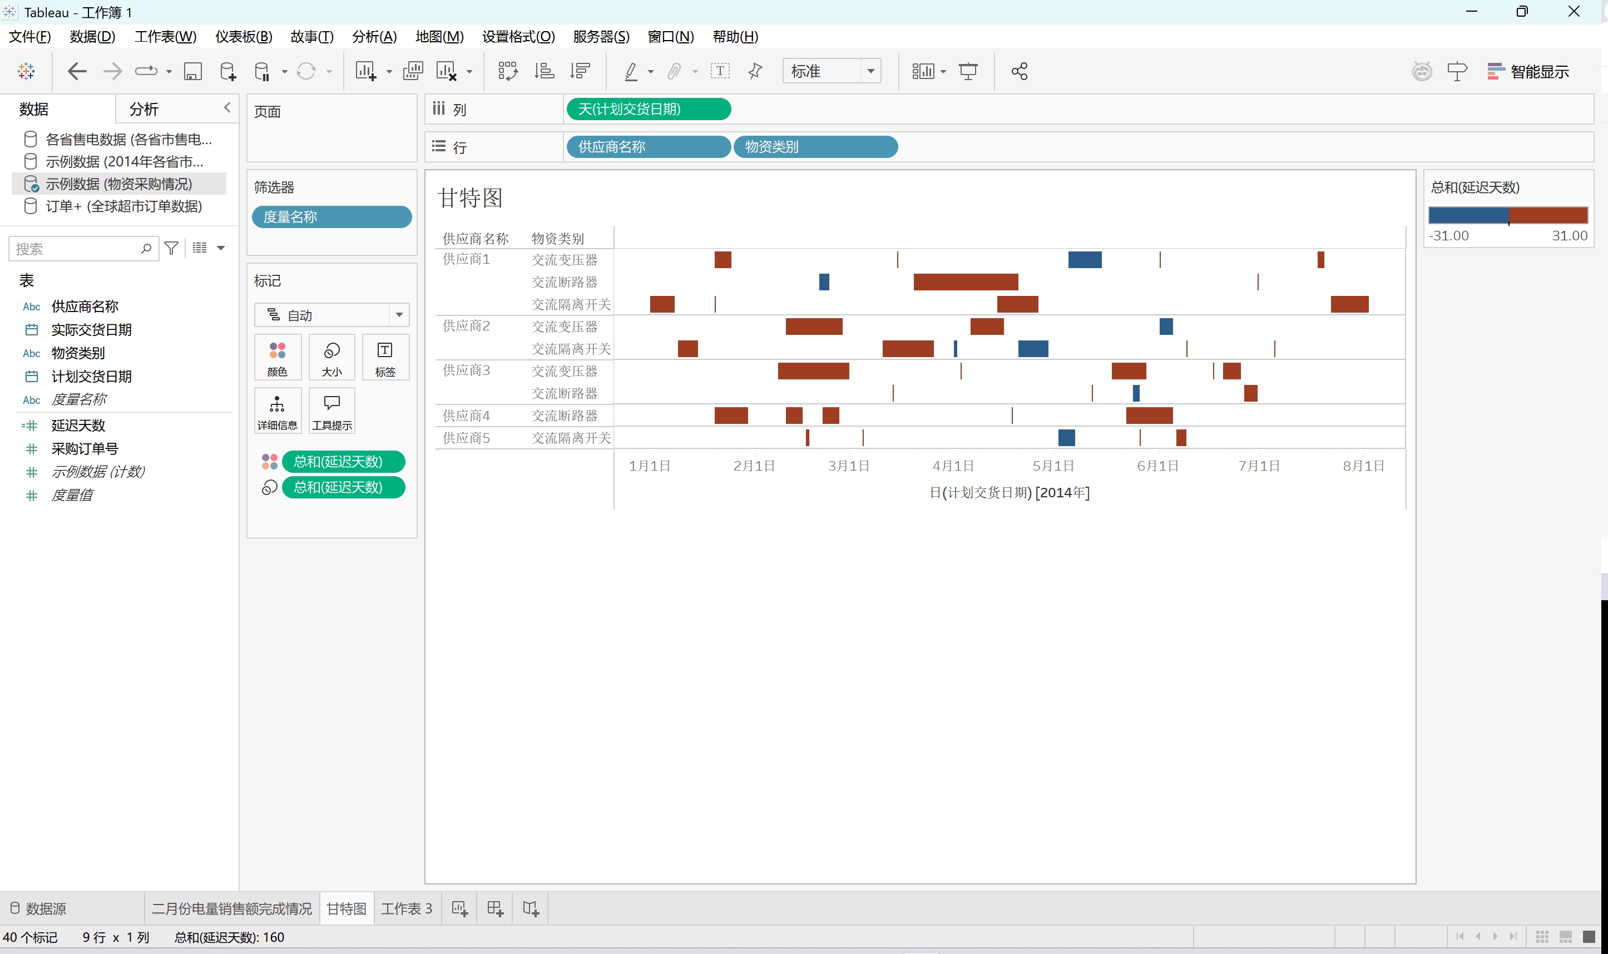Click the undo back arrow in toolbar
This screenshot has height=954, width=1608.
(x=77, y=71)
